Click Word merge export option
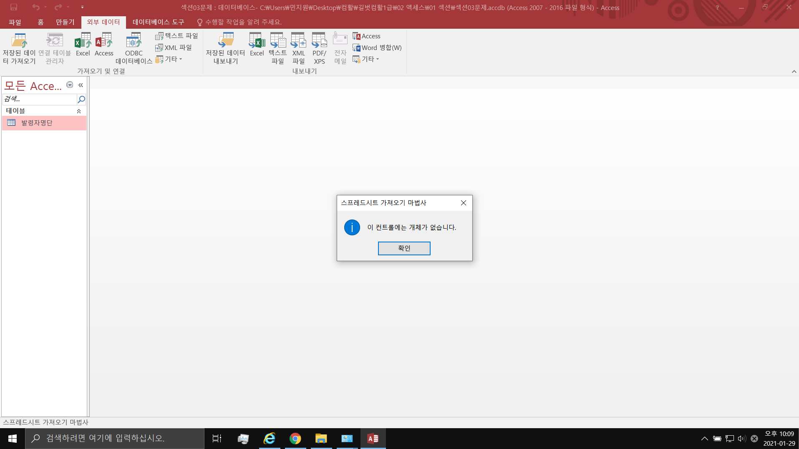Screen dimensions: 799x449 [377, 48]
